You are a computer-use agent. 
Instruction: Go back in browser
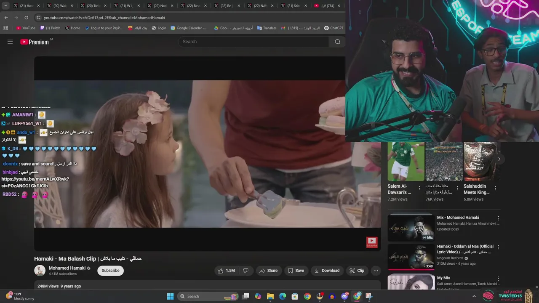pos(6,18)
